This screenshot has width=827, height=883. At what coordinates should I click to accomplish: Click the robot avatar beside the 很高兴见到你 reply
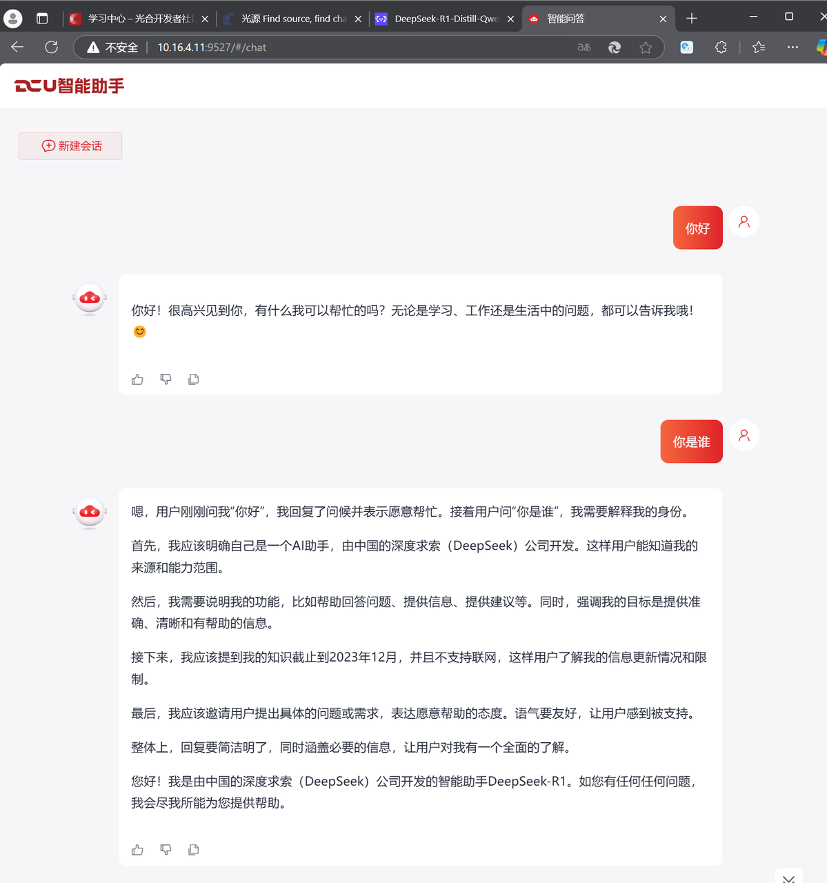pos(90,299)
